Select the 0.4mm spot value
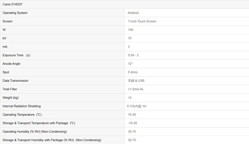The height and width of the screenshot is (144, 249). tap(133, 72)
